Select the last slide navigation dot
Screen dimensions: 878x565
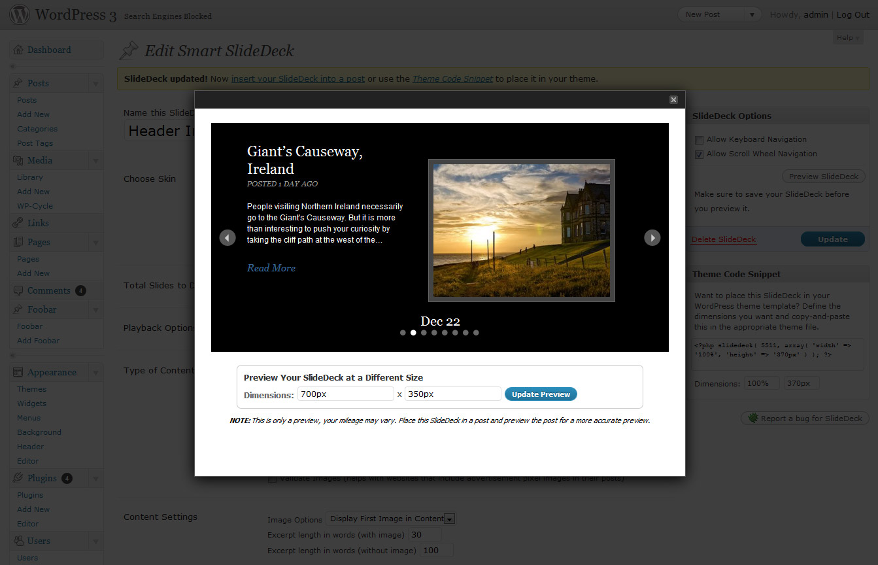point(476,333)
